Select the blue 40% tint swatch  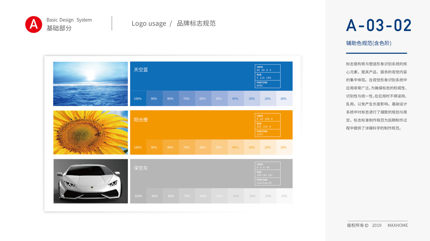pyautogui.click(x=236, y=99)
